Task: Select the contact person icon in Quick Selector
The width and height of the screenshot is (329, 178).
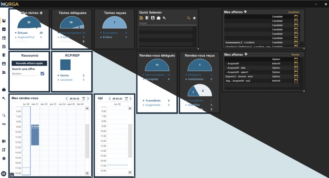Action: point(153,18)
